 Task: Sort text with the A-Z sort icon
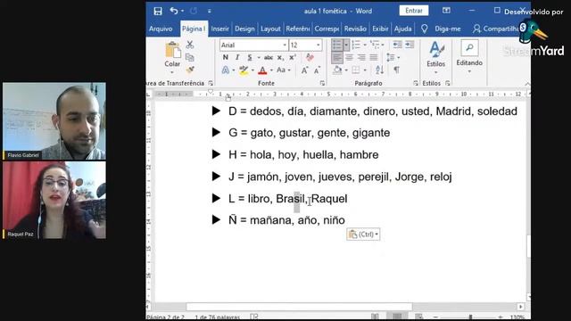pos(379,70)
